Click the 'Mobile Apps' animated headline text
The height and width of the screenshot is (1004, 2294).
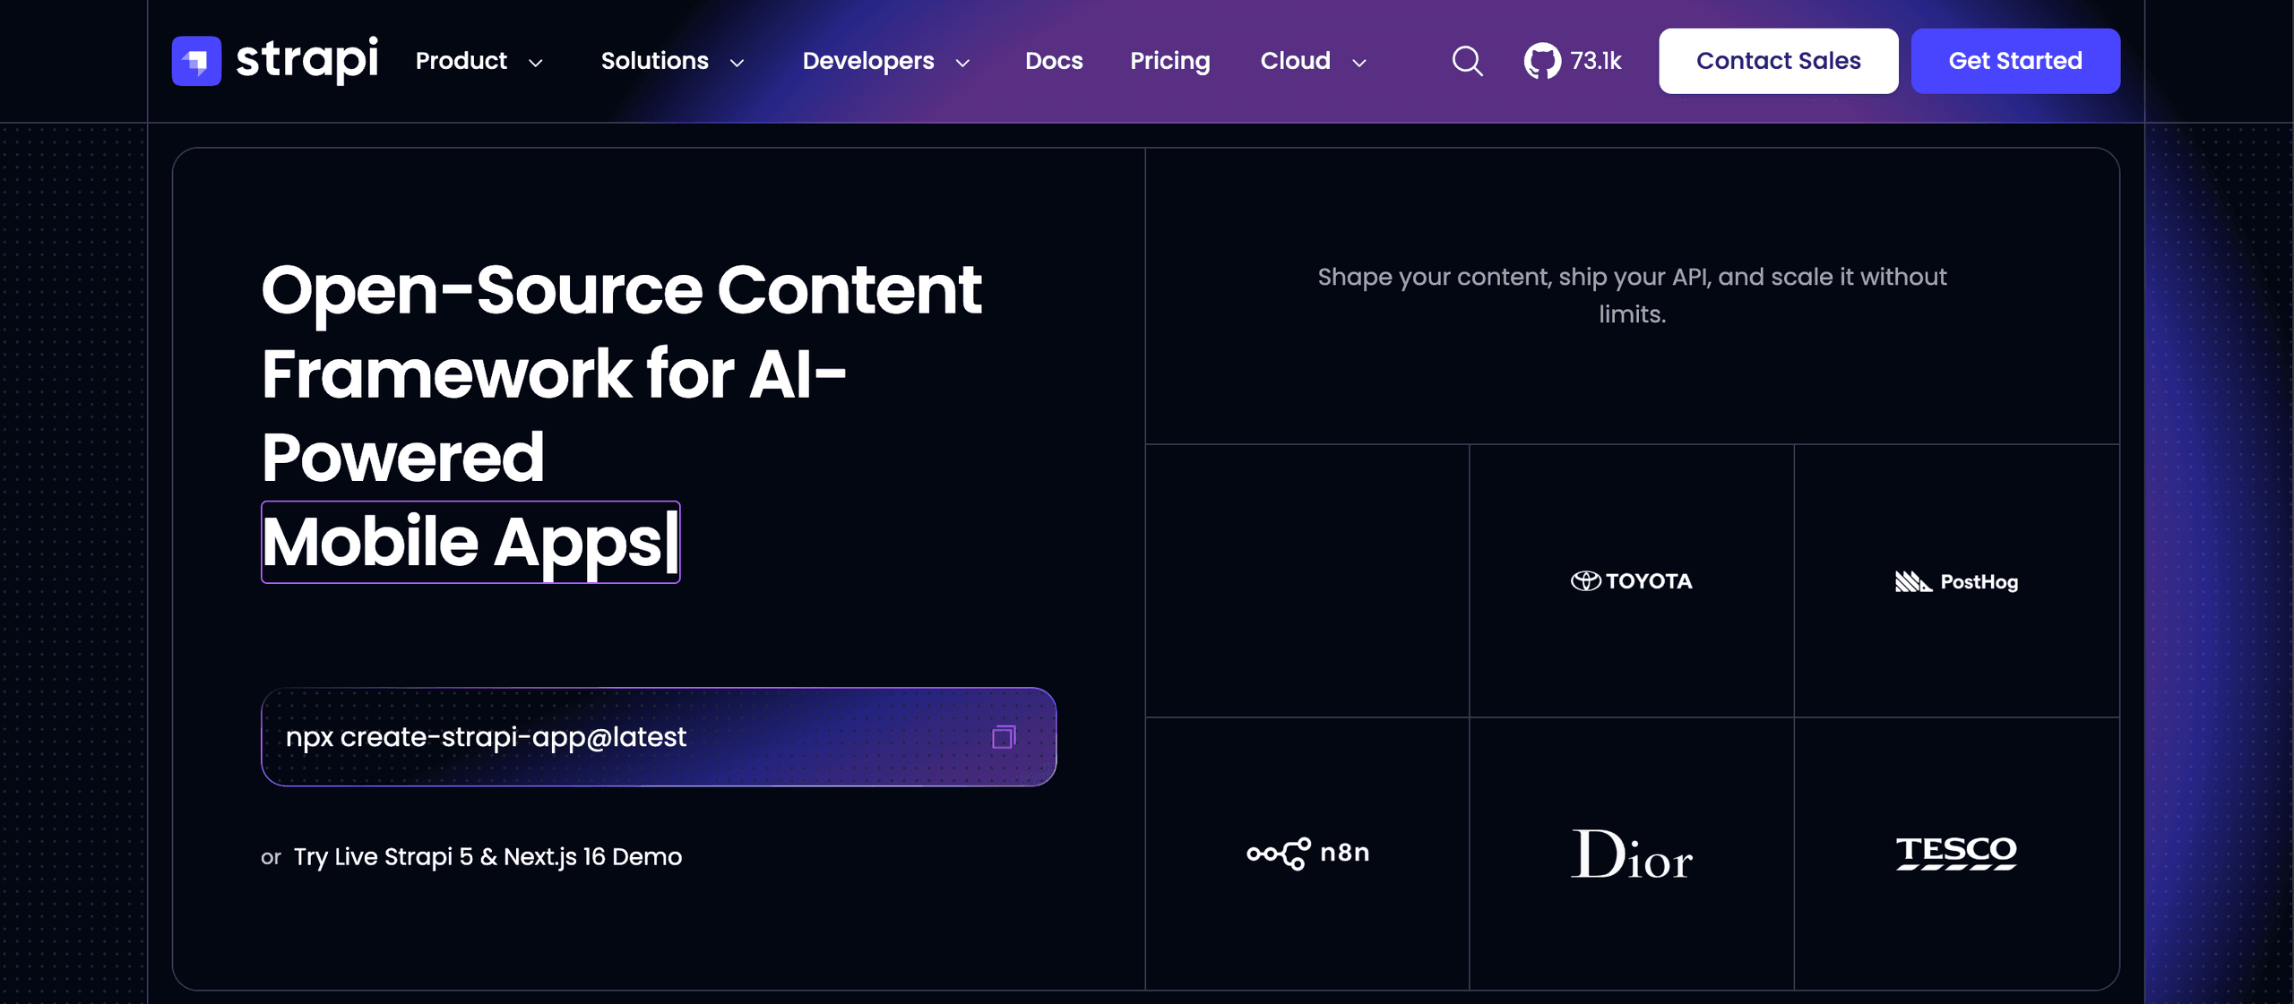point(470,542)
